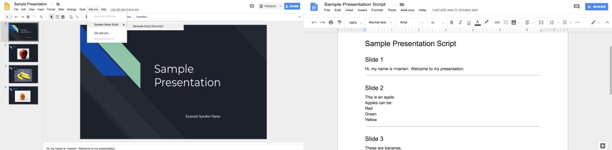Open comments history in Docs
Viewport: 612px width, 150px height.
tap(576, 6)
